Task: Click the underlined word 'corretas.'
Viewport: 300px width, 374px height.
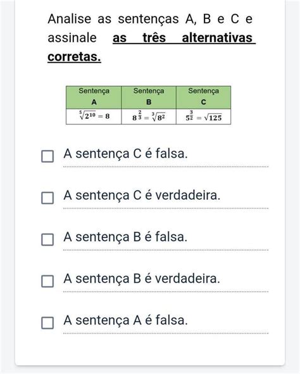Action: click(x=74, y=57)
